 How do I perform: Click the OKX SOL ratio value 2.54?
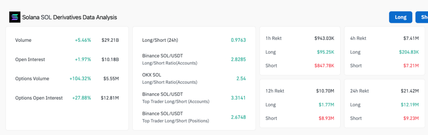[x=241, y=78]
